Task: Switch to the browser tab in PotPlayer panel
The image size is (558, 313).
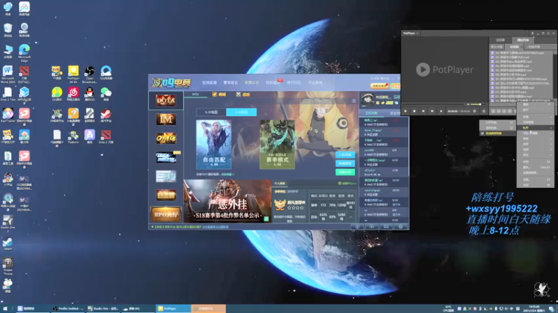Action: [x=500, y=40]
